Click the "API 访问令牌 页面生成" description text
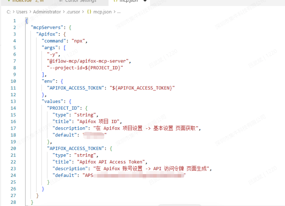Screen dimensions: 285x206 tap(180, 169)
